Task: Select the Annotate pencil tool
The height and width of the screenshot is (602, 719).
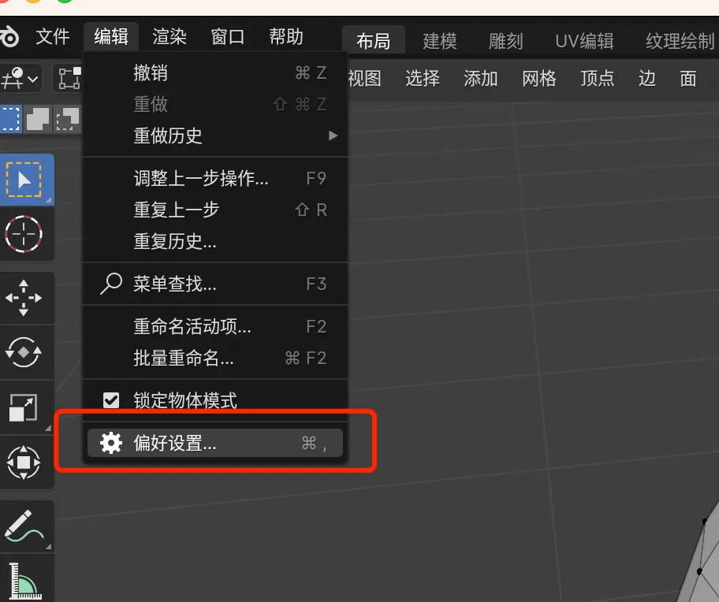Action: (24, 525)
